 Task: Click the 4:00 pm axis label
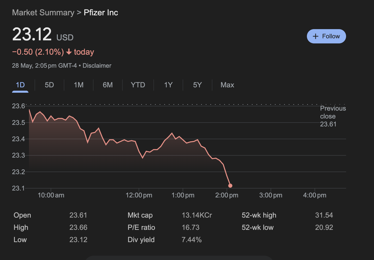click(x=315, y=195)
